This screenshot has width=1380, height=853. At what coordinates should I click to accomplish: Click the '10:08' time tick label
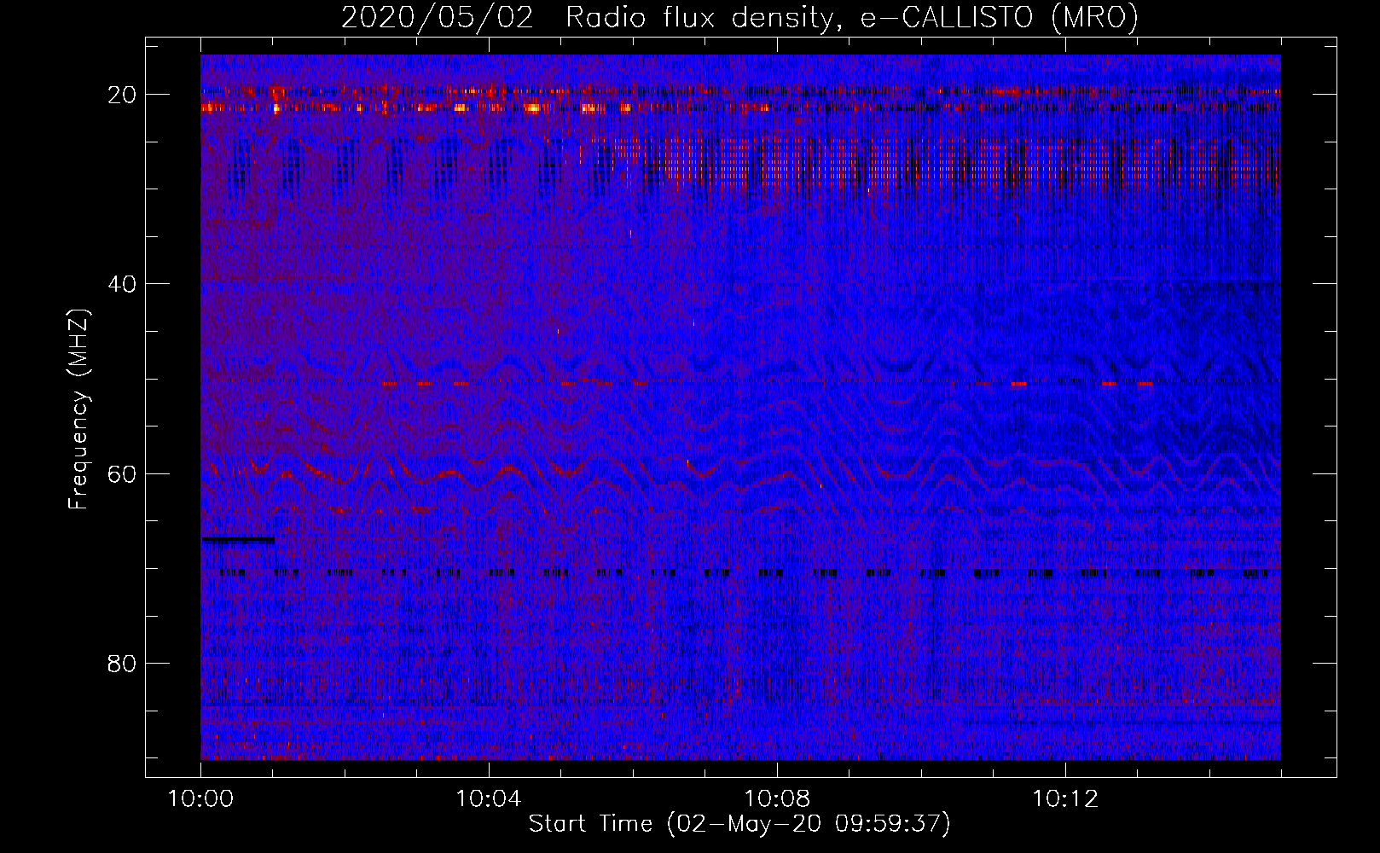click(x=777, y=799)
